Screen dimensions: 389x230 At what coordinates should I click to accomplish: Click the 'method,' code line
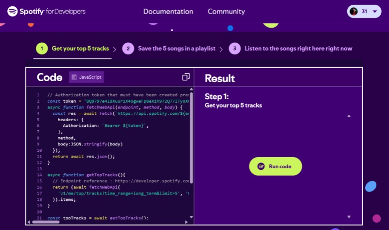[67, 138]
